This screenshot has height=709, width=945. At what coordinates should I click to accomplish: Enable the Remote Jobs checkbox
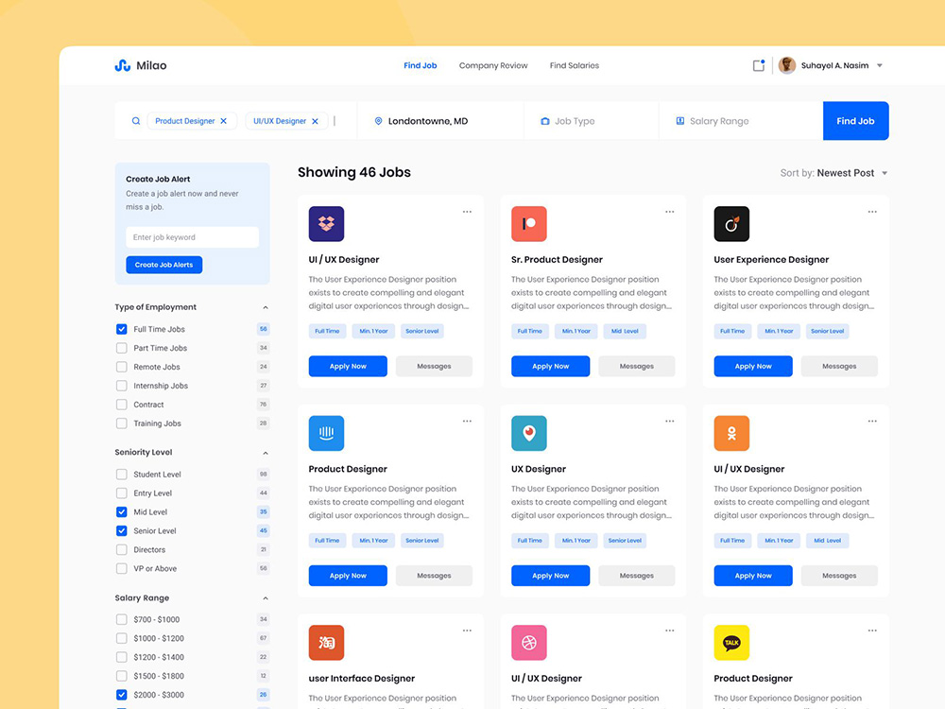(121, 367)
